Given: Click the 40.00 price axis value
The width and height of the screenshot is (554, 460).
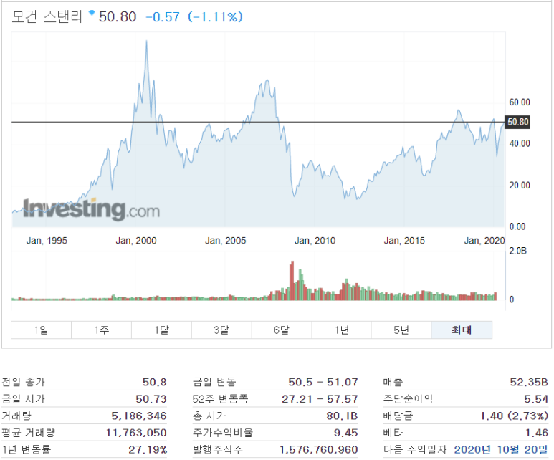Looking at the screenshot, I should (x=520, y=143).
